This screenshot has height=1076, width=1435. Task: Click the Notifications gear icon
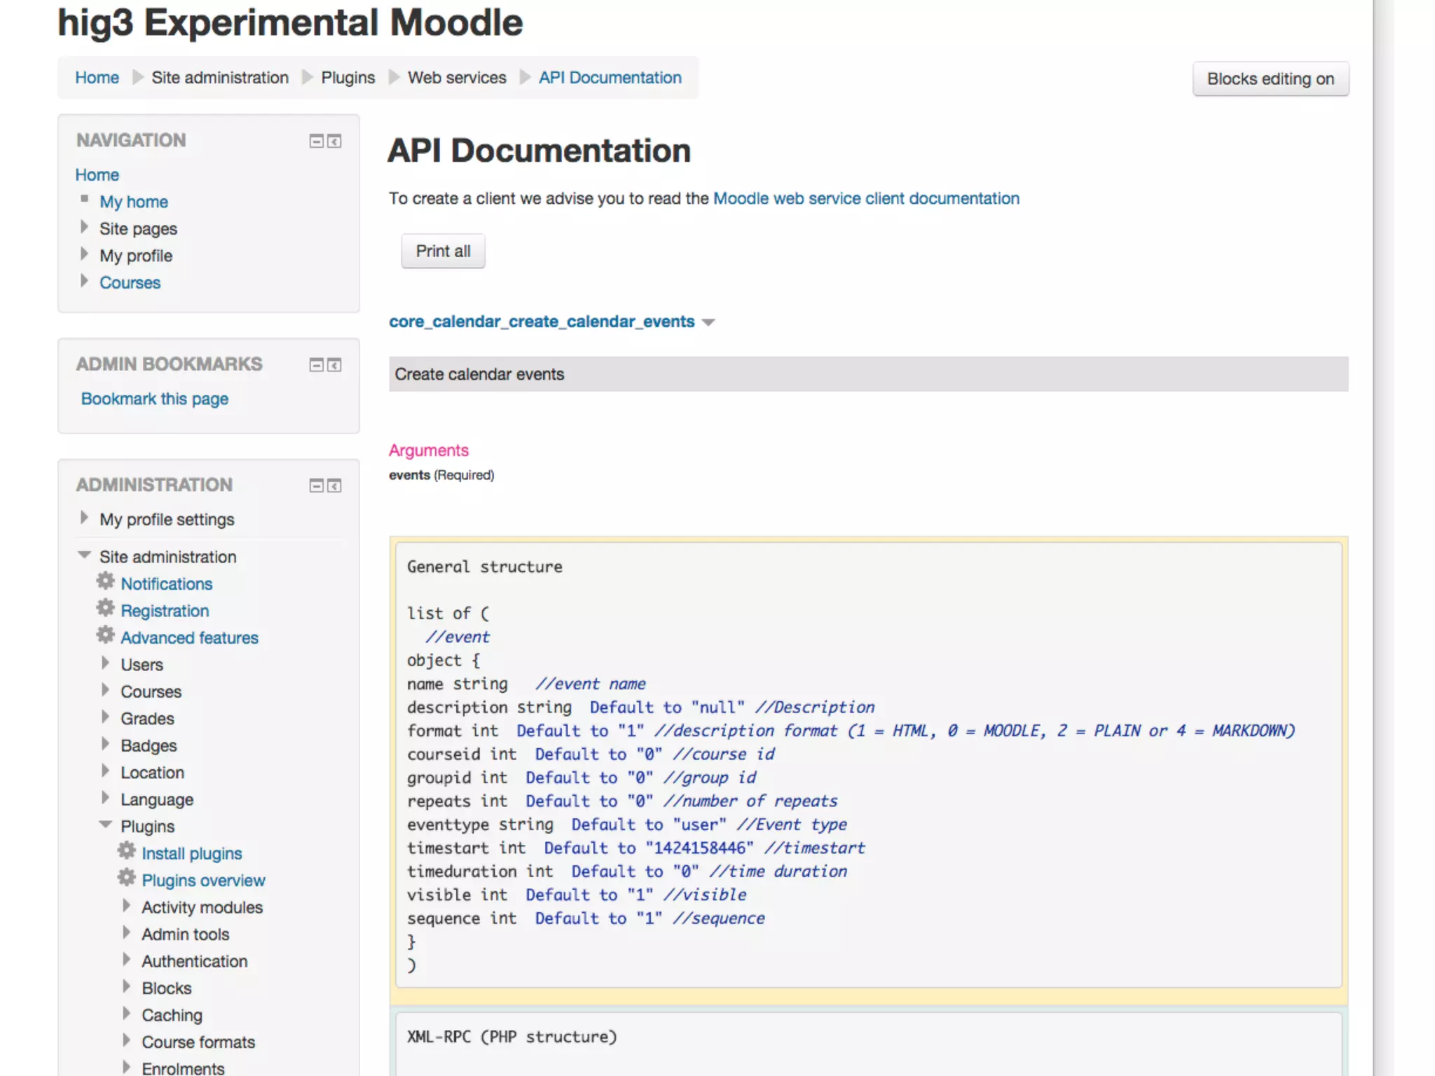click(106, 581)
